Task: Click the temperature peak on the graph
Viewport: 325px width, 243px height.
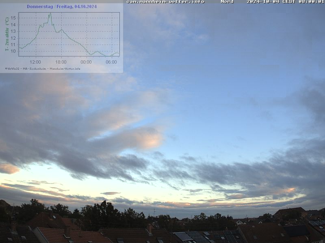Action: click(50, 14)
